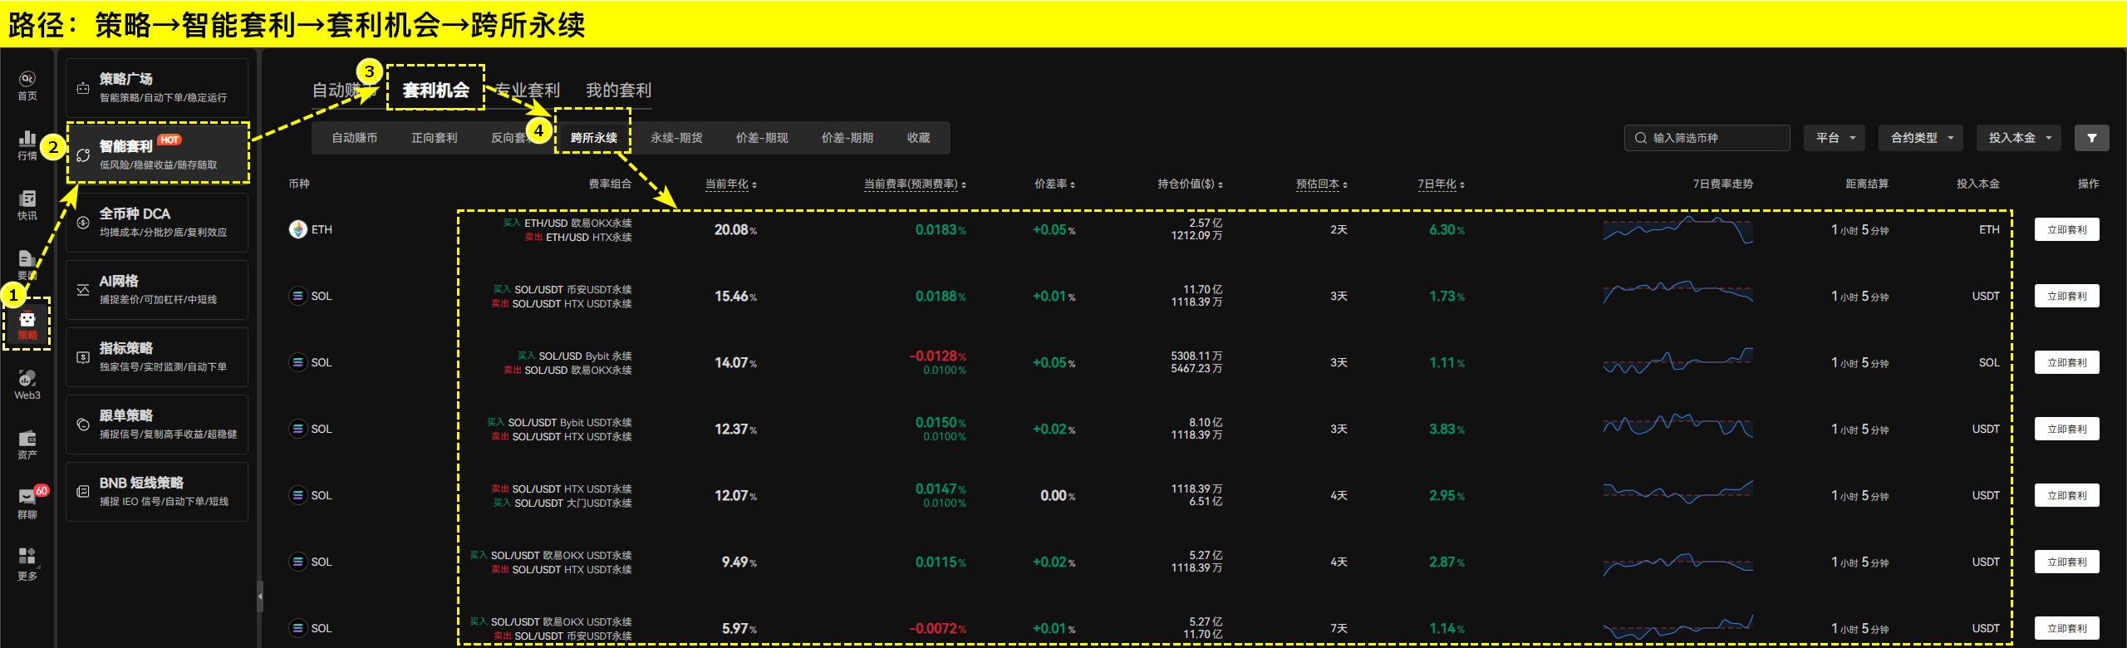Image resolution: width=2127 pixels, height=648 pixels.
Task: Open the 首页 home icon in the sidebar
Action: point(27,79)
